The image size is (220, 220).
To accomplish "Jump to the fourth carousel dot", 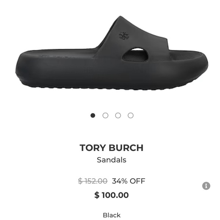I will pos(130,115).
